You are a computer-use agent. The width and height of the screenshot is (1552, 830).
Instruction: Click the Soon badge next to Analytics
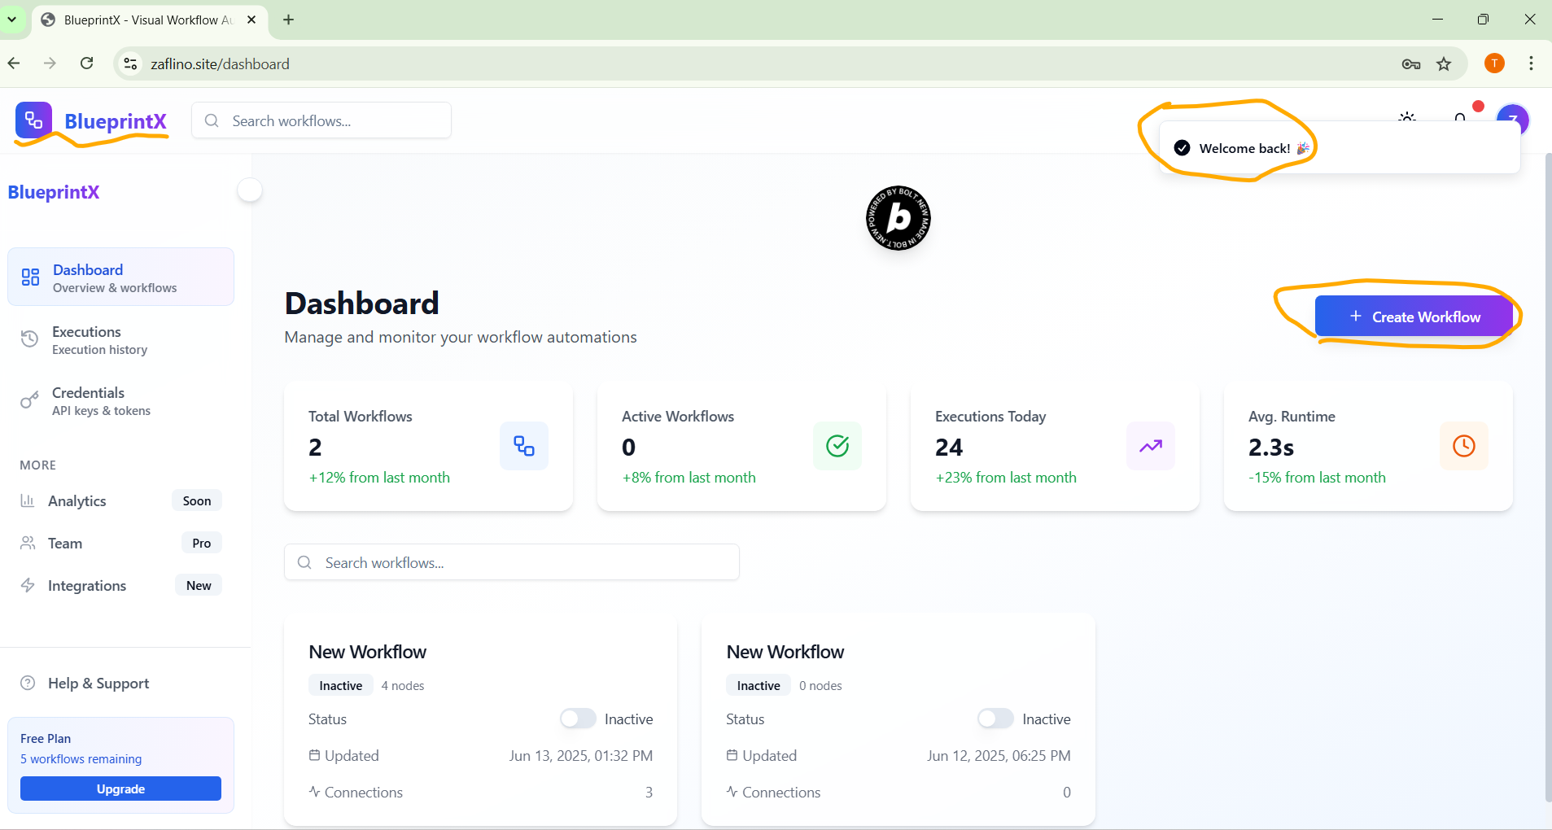click(x=197, y=500)
